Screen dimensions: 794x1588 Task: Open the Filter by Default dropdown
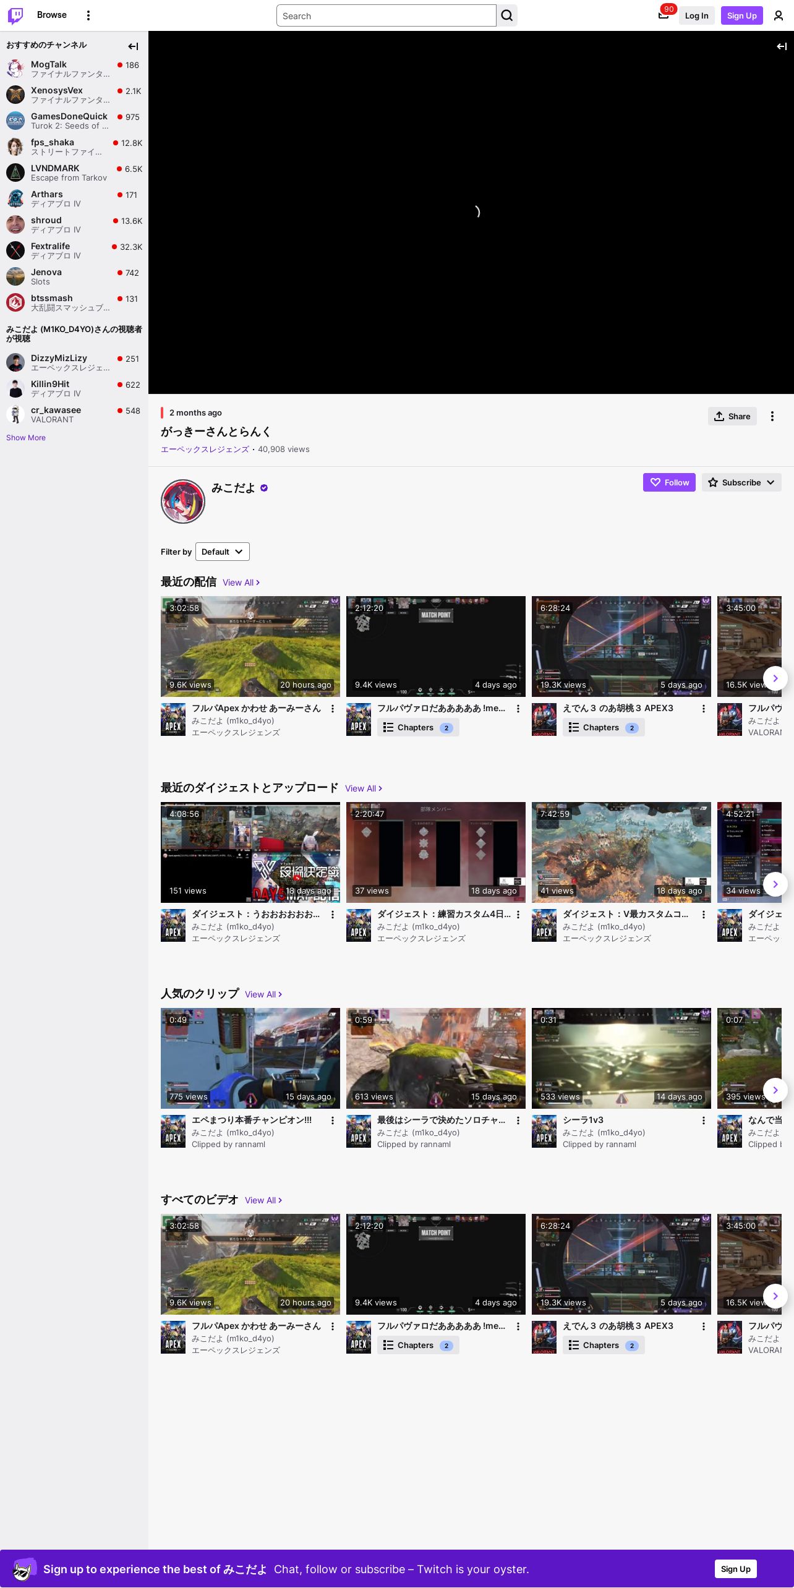223,552
